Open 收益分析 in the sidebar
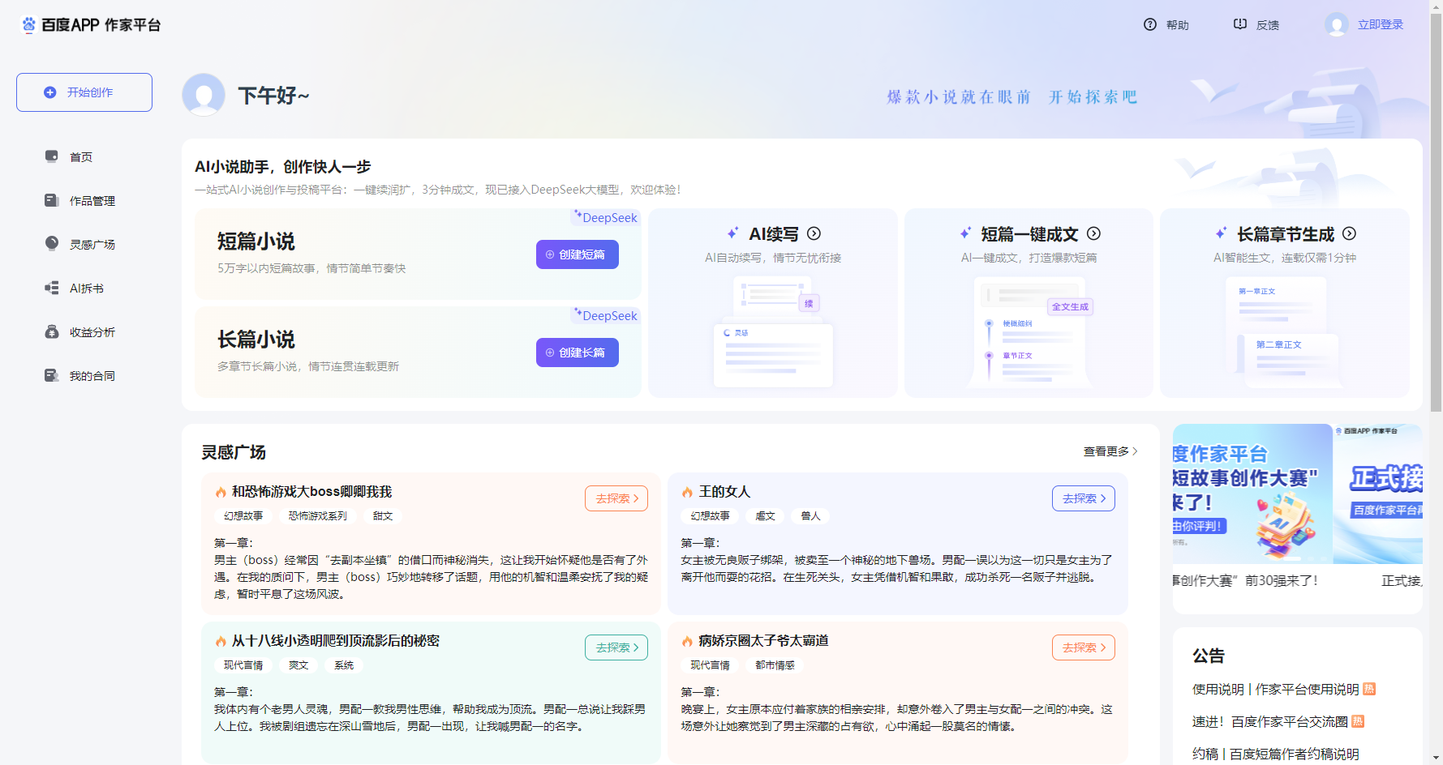Image resolution: width=1443 pixels, height=765 pixels. pos(92,332)
